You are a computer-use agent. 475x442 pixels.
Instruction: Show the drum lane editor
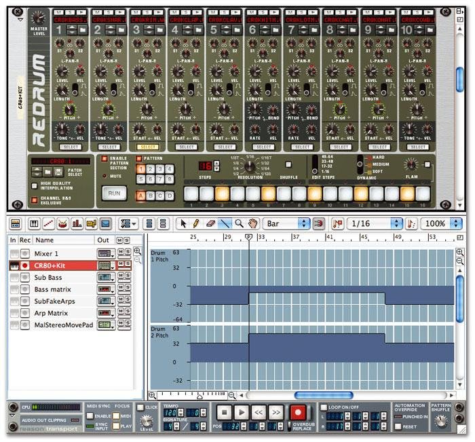tap(62, 223)
